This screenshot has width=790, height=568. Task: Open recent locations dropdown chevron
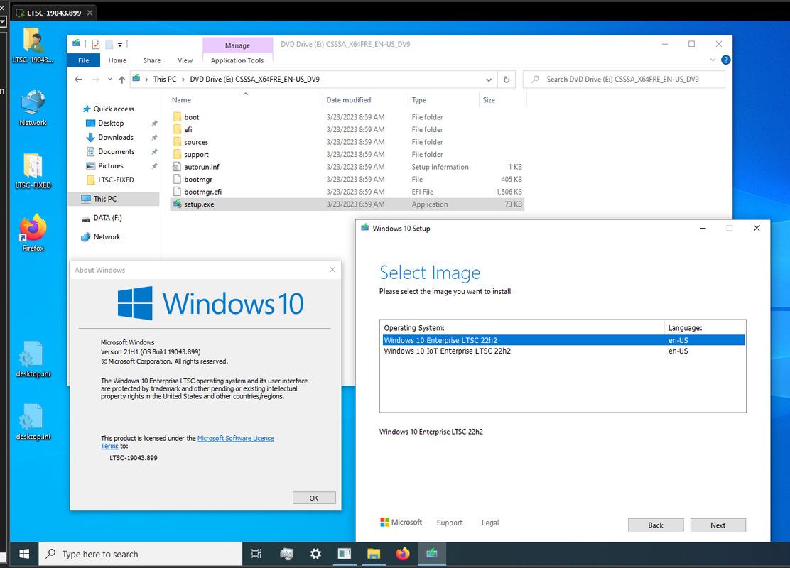[x=110, y=80]
